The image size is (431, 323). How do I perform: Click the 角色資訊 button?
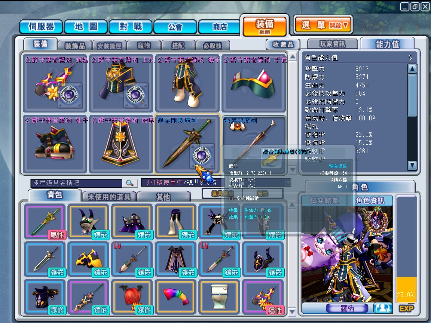370,201
